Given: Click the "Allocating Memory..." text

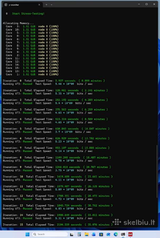Looking at the screenshot, I should (x=18, y=23).
